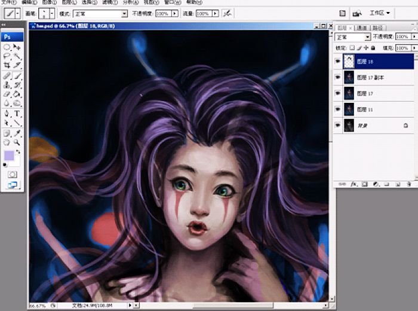
Task: Select the Move tool
Action: [17, 47]
